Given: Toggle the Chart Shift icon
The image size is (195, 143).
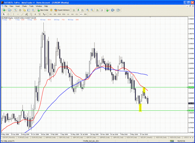Looking at the screenshot, I should click(x=102, y=10).
